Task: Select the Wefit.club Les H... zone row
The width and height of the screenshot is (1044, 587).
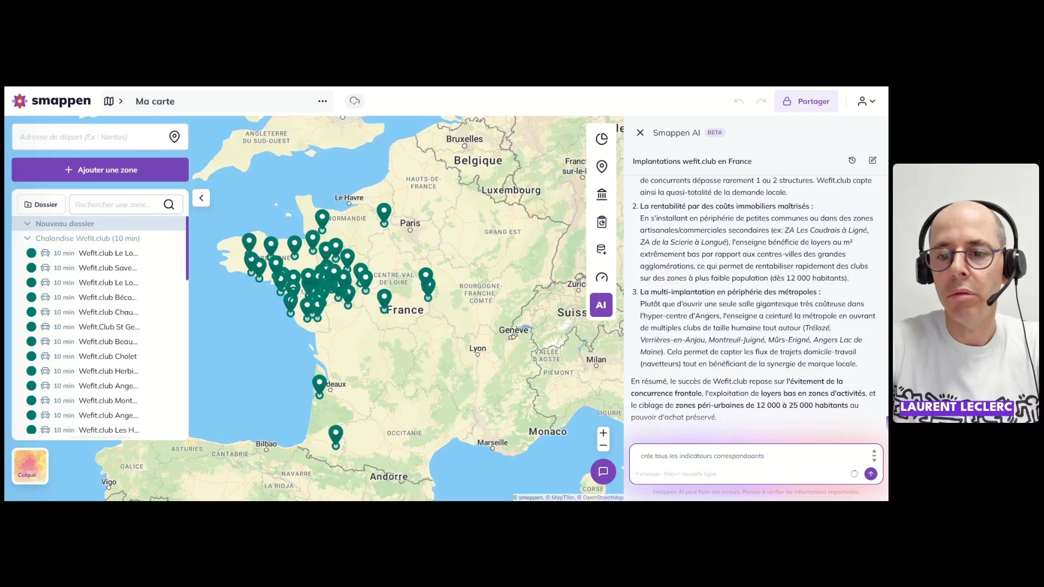Action: 100,430
